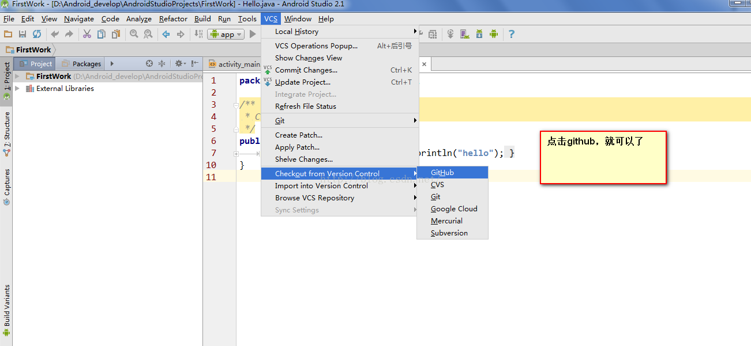
Task: Open Project panel settings gear
Action: 179,64
